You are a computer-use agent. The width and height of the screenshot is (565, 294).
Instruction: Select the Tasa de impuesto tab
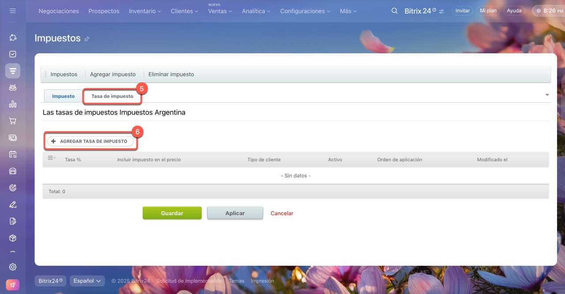coord(112,96)
